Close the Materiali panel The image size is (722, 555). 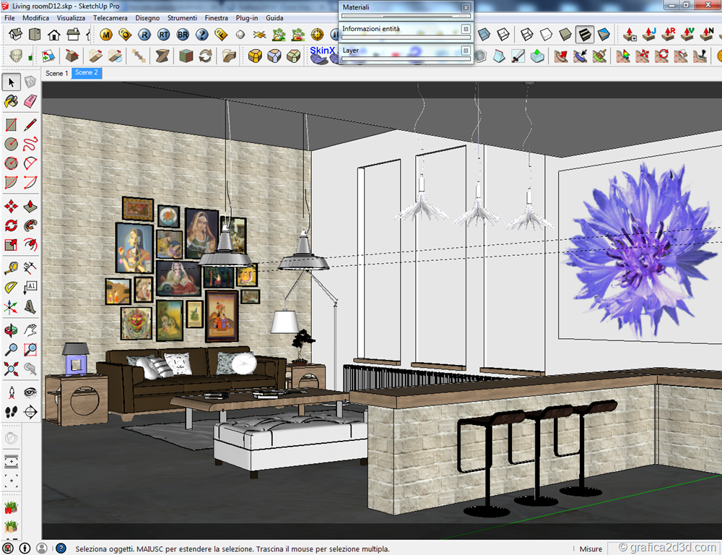[465, 7]
